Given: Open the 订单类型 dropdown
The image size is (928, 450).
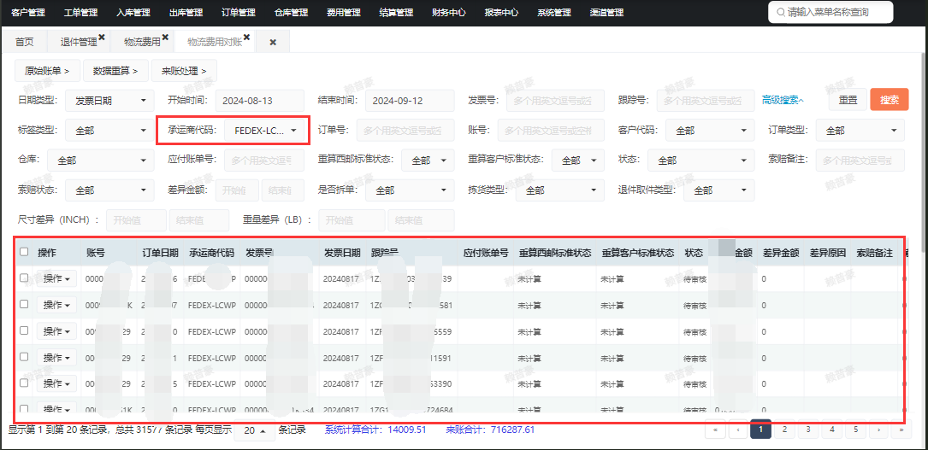Looking at the screenshot, I should [860, 131].
